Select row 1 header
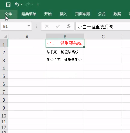The height and width of the screenshot is (133, 130). 4,43
